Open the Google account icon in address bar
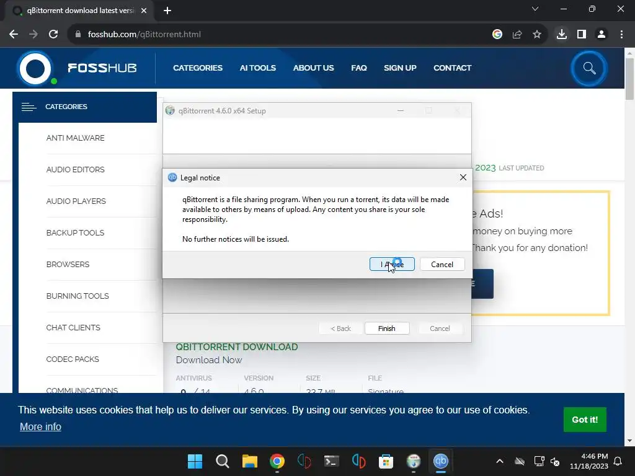Viewport: 635px width, 476px height. pos(497,35)
